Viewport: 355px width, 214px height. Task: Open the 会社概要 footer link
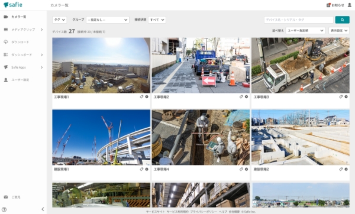pos(234,212)
